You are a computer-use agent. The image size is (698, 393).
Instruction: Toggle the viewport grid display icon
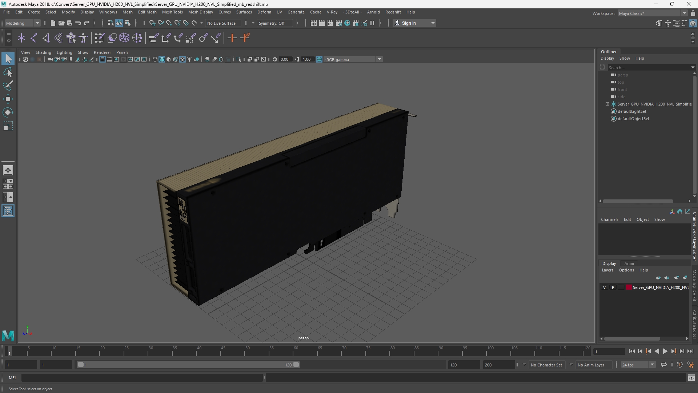(x=103, y=59)
